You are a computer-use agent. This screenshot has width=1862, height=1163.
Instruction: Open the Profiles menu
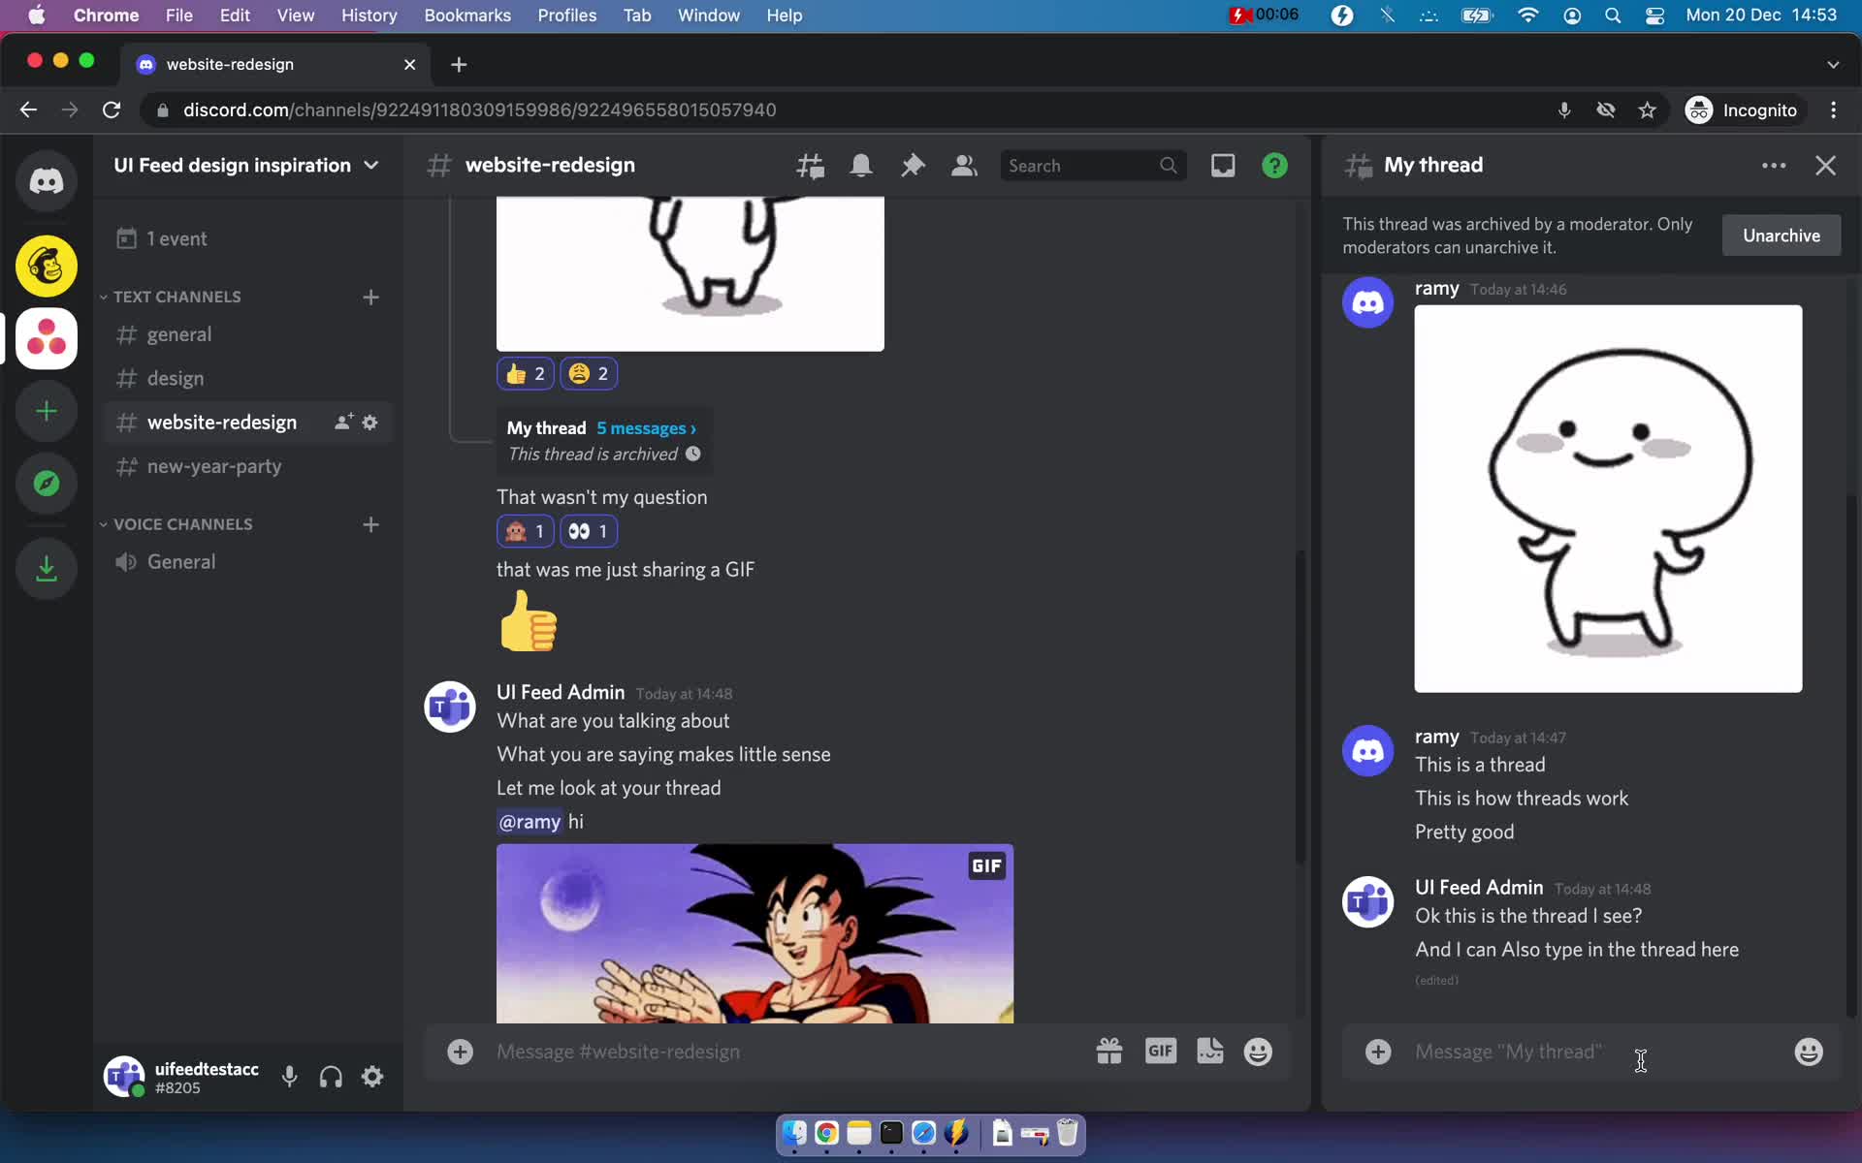(567, 16)
